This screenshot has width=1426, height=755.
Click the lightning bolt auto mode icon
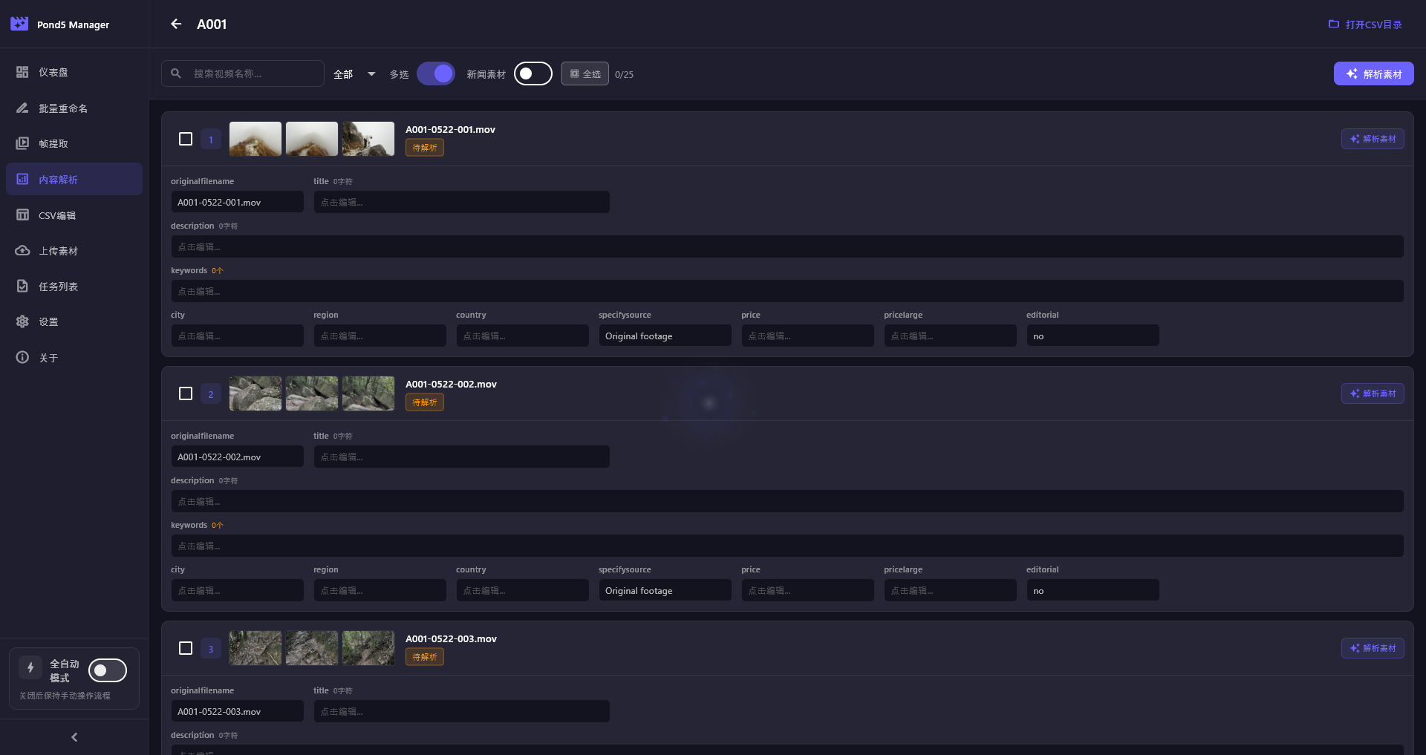click(x=30, y=667)
